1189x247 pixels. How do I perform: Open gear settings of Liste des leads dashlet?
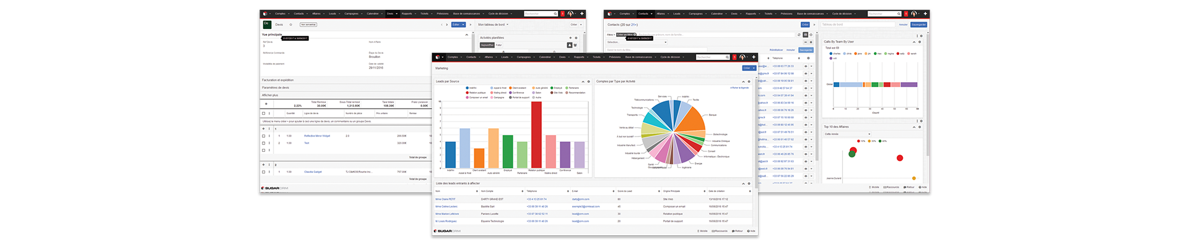coord(749,183)
